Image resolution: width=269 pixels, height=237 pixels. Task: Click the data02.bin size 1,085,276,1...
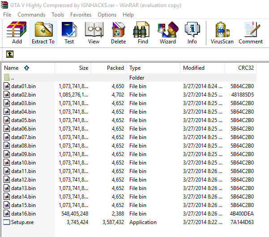click(73, 95)
